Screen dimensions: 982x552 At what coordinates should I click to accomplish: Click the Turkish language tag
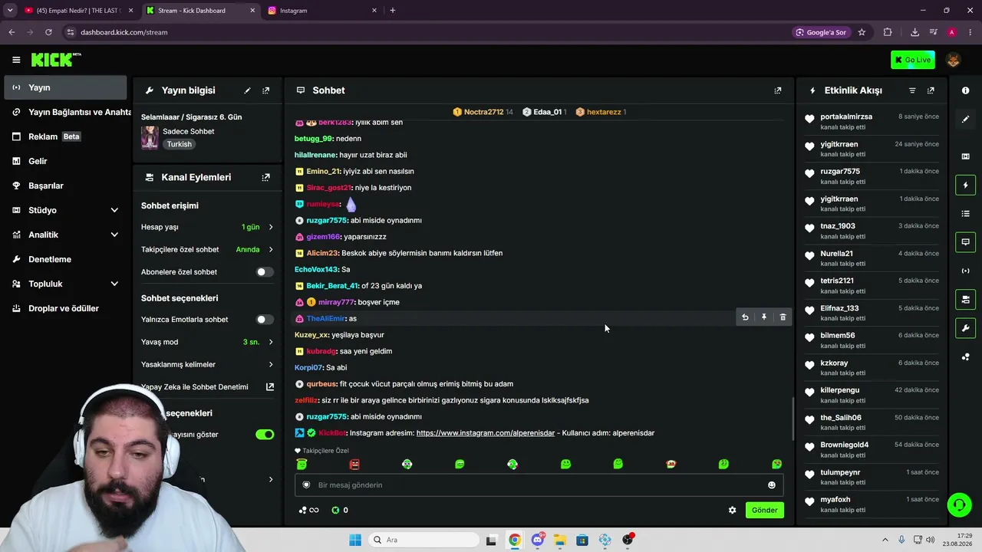[180, 144]
